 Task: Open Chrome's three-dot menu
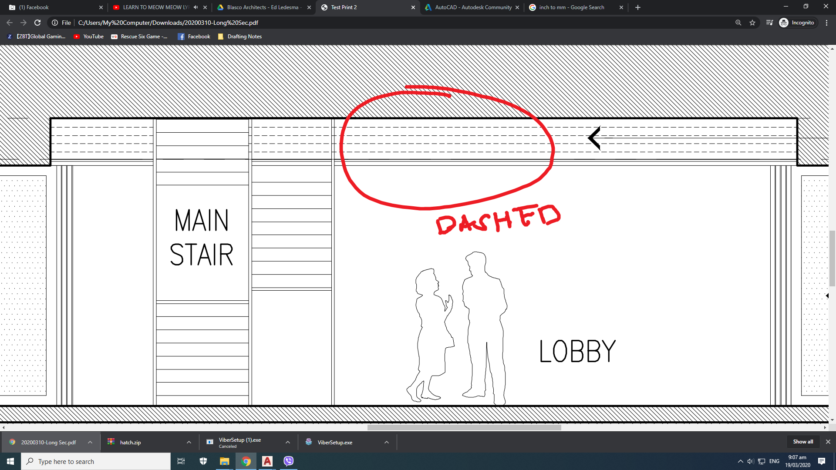pos(826,22)
